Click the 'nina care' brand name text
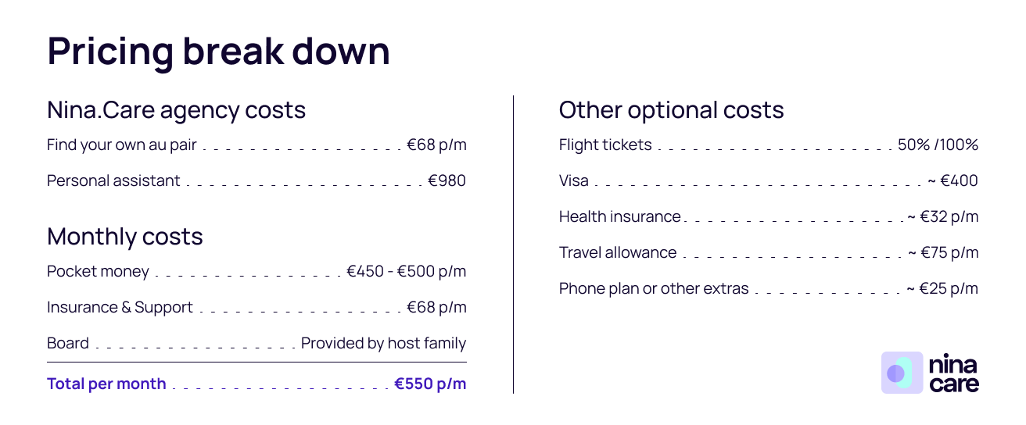1026x425 pixels. pyautogui.click(x=953, y=373)
